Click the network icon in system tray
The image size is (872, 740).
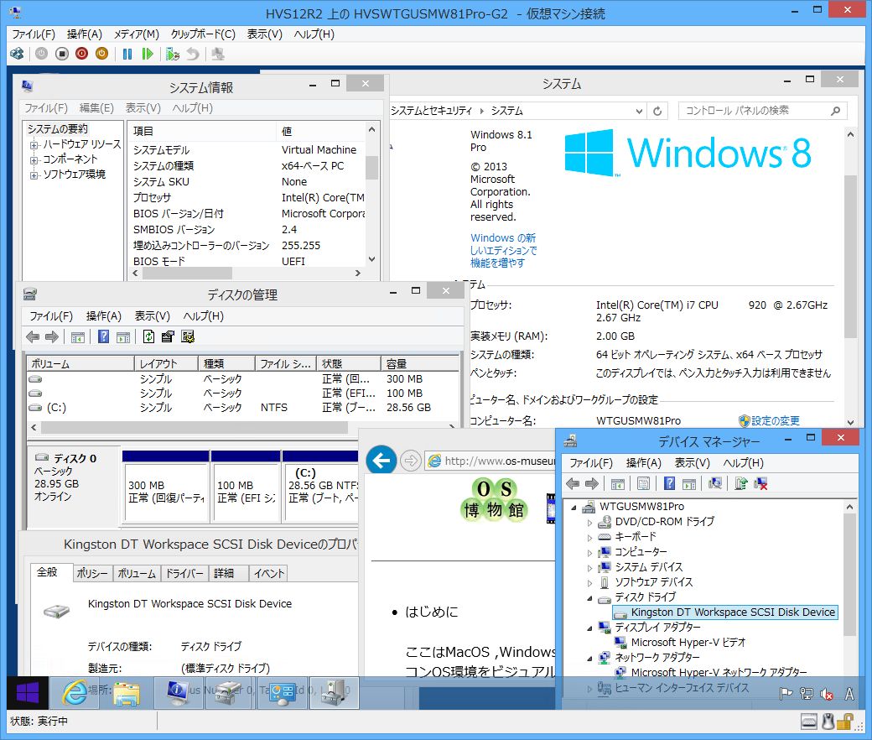[807, 694]
